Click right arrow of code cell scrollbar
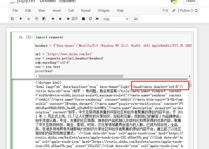Viewport: 209px width, 149px height. pyautogui.click(x=189, y=76)
